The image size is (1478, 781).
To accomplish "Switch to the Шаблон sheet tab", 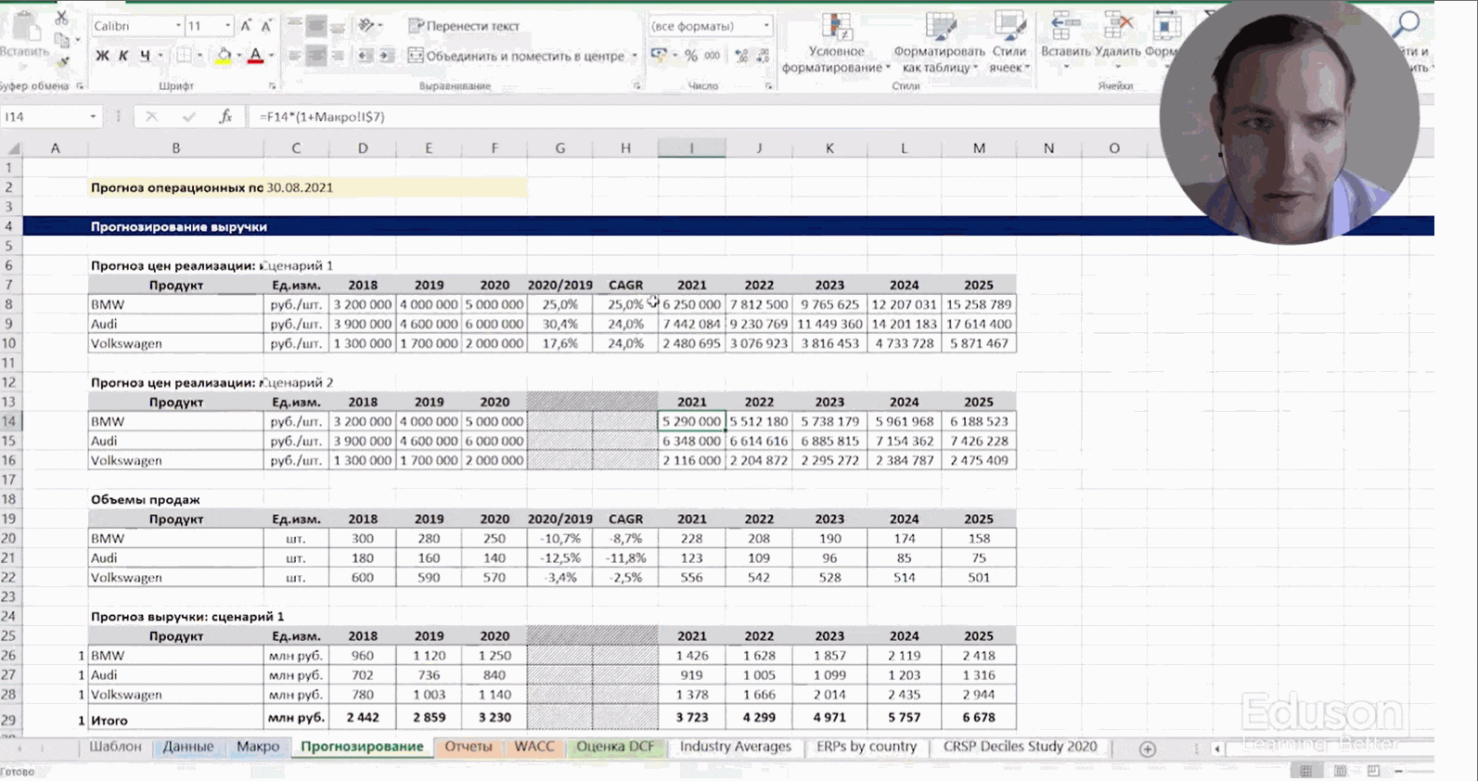I will (x=115, y=747).
